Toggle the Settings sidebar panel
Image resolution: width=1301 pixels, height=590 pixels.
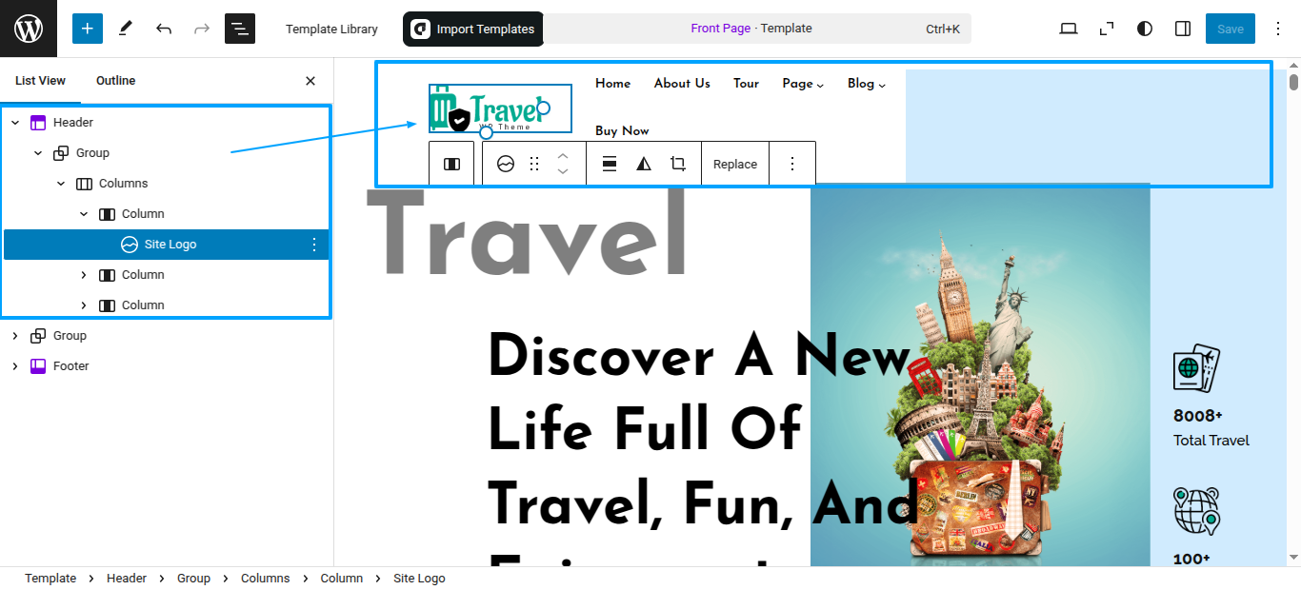click(1183, 29)
